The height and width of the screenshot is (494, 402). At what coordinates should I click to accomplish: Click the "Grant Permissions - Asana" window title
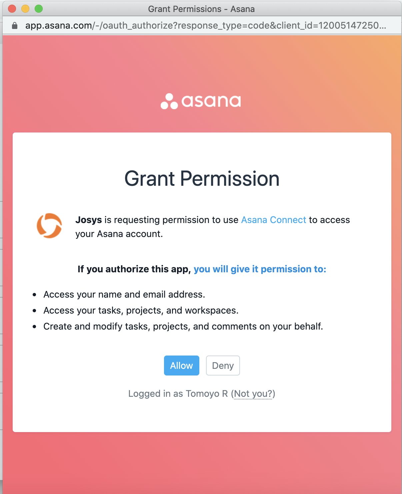click(201, 9)
